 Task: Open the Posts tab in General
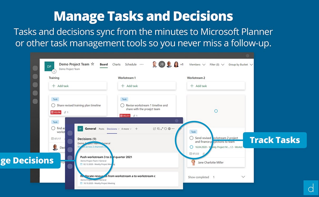[x=101, y=129]
